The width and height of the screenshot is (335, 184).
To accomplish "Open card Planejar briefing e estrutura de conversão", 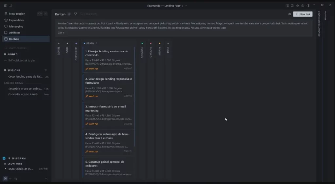I will [109, 60].
